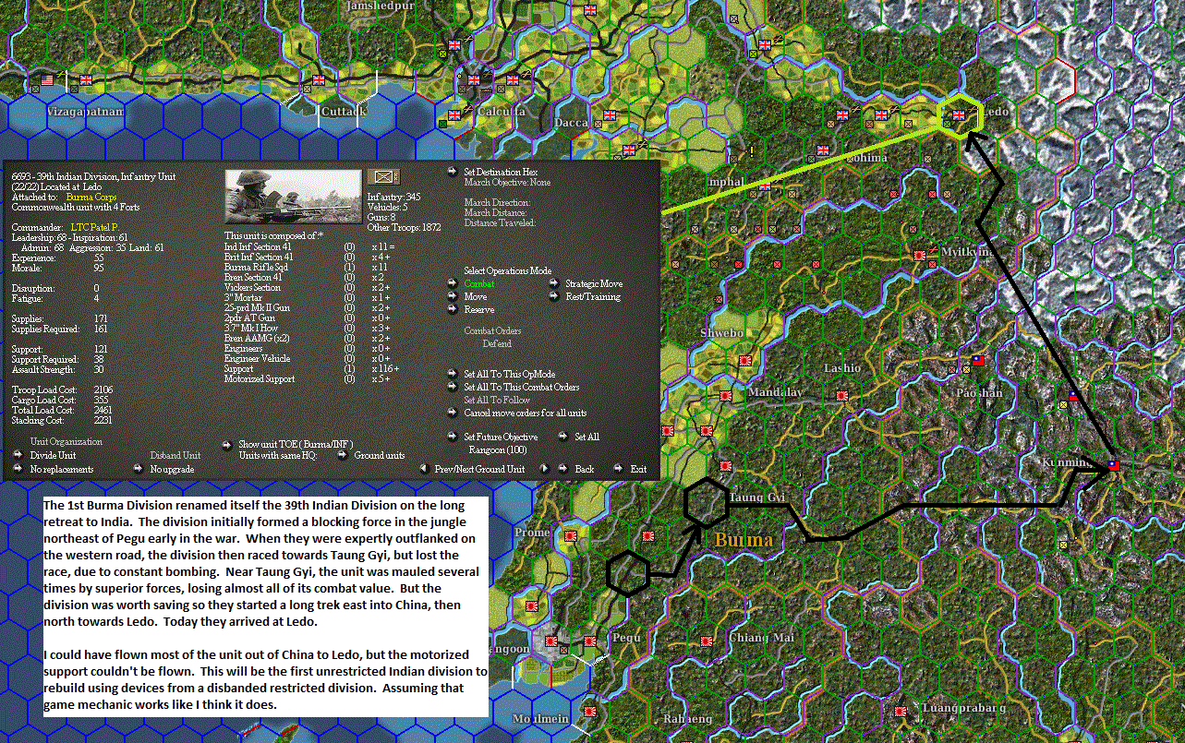
Task: Click the Lashio city label
Action: point(842,368)
